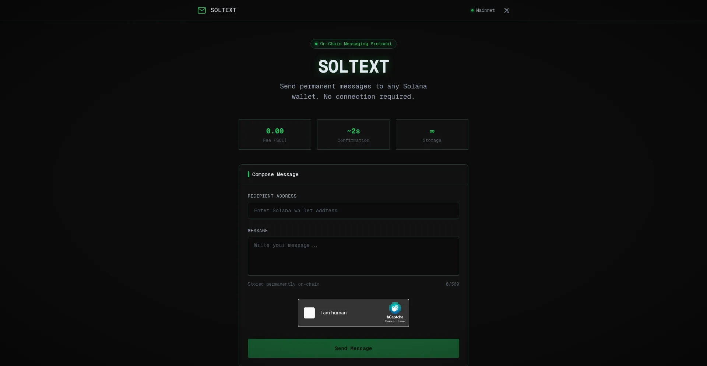The height and width of the screenshot is (366, 707).
Task: Click into the Message text area
Action: pyautogui.click(x=353, y=256)
